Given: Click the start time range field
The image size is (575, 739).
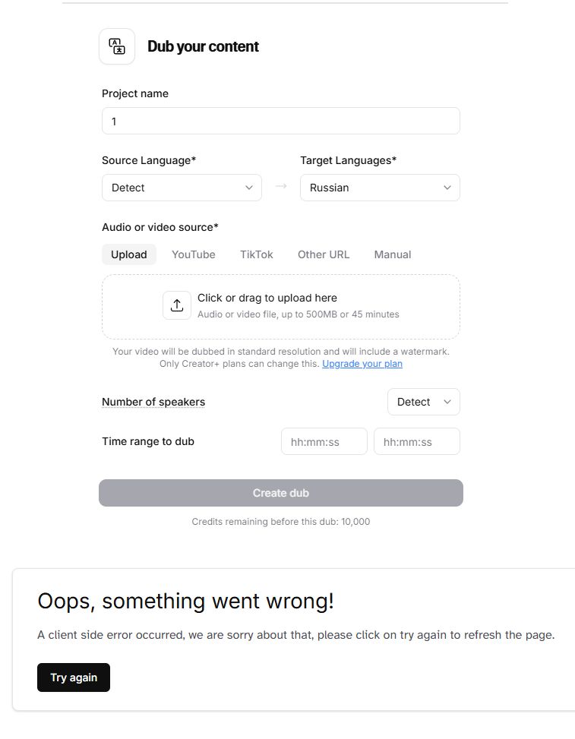Looking at the screenshot, I should pyautogui.click(x=324, y=442).
